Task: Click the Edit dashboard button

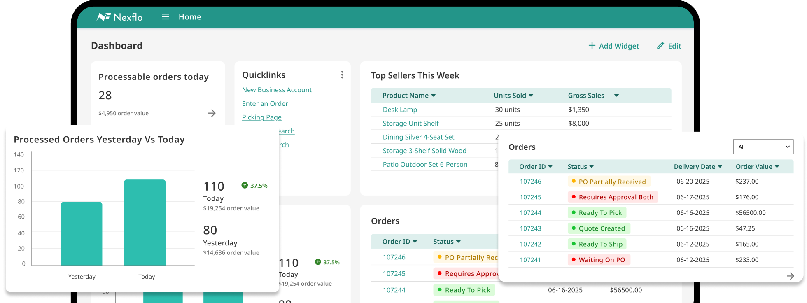Action: point(669,46)
